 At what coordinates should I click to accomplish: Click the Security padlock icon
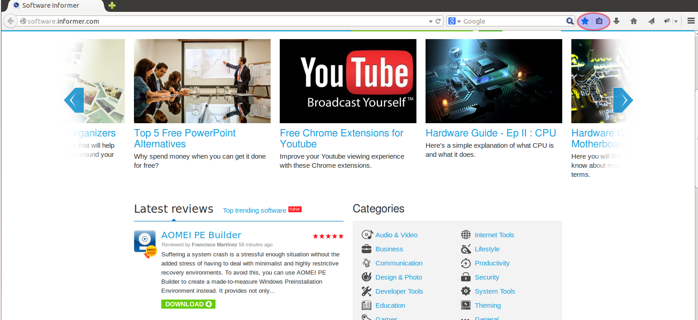[x=466, y=277]
